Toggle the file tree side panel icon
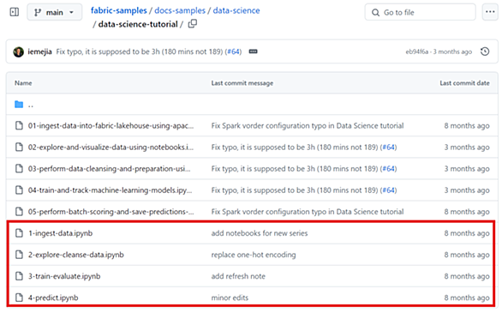The image size is (502, 319). [x=15, y=12]
